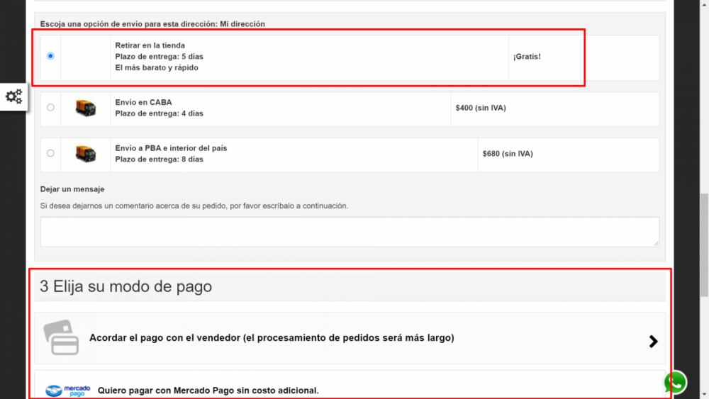This screenshot has width=709, height=399.
Task: Choose the Envío en CABA radio option
Action: click(50, 108)
